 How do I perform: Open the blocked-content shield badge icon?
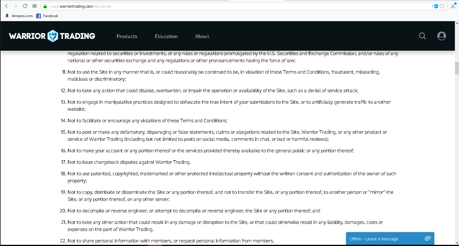click(436, 6)
